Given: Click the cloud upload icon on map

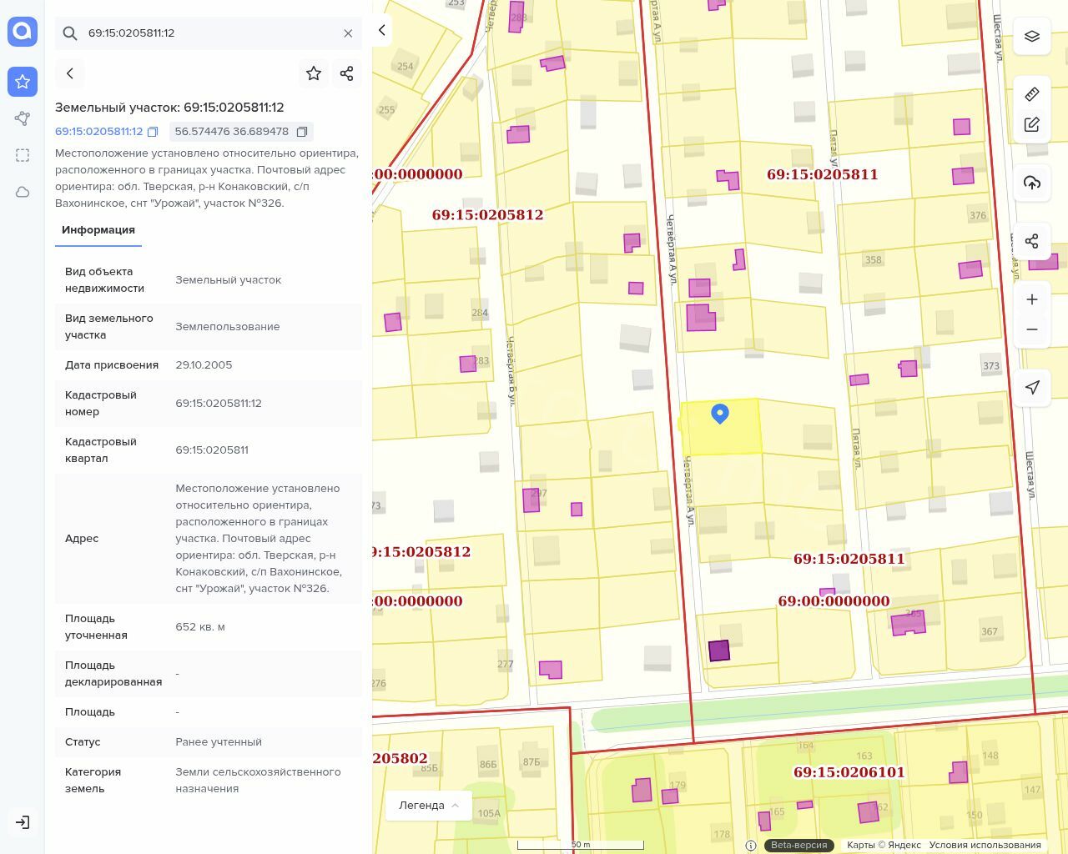Looking at the screenshot, I should pos(1032,183).
